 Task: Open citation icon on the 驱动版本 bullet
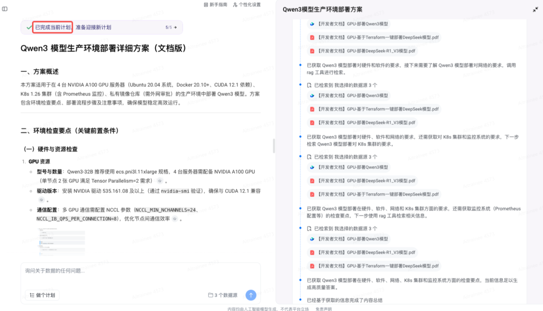click(x=41, y=200)
